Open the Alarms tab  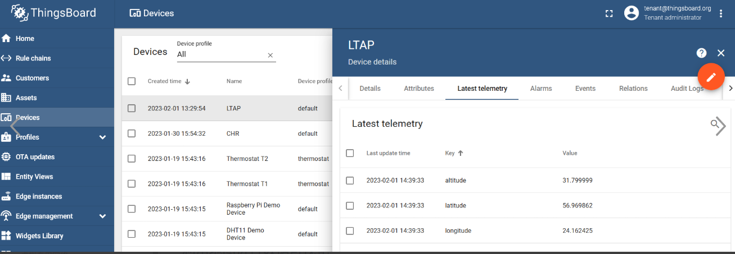541,89
